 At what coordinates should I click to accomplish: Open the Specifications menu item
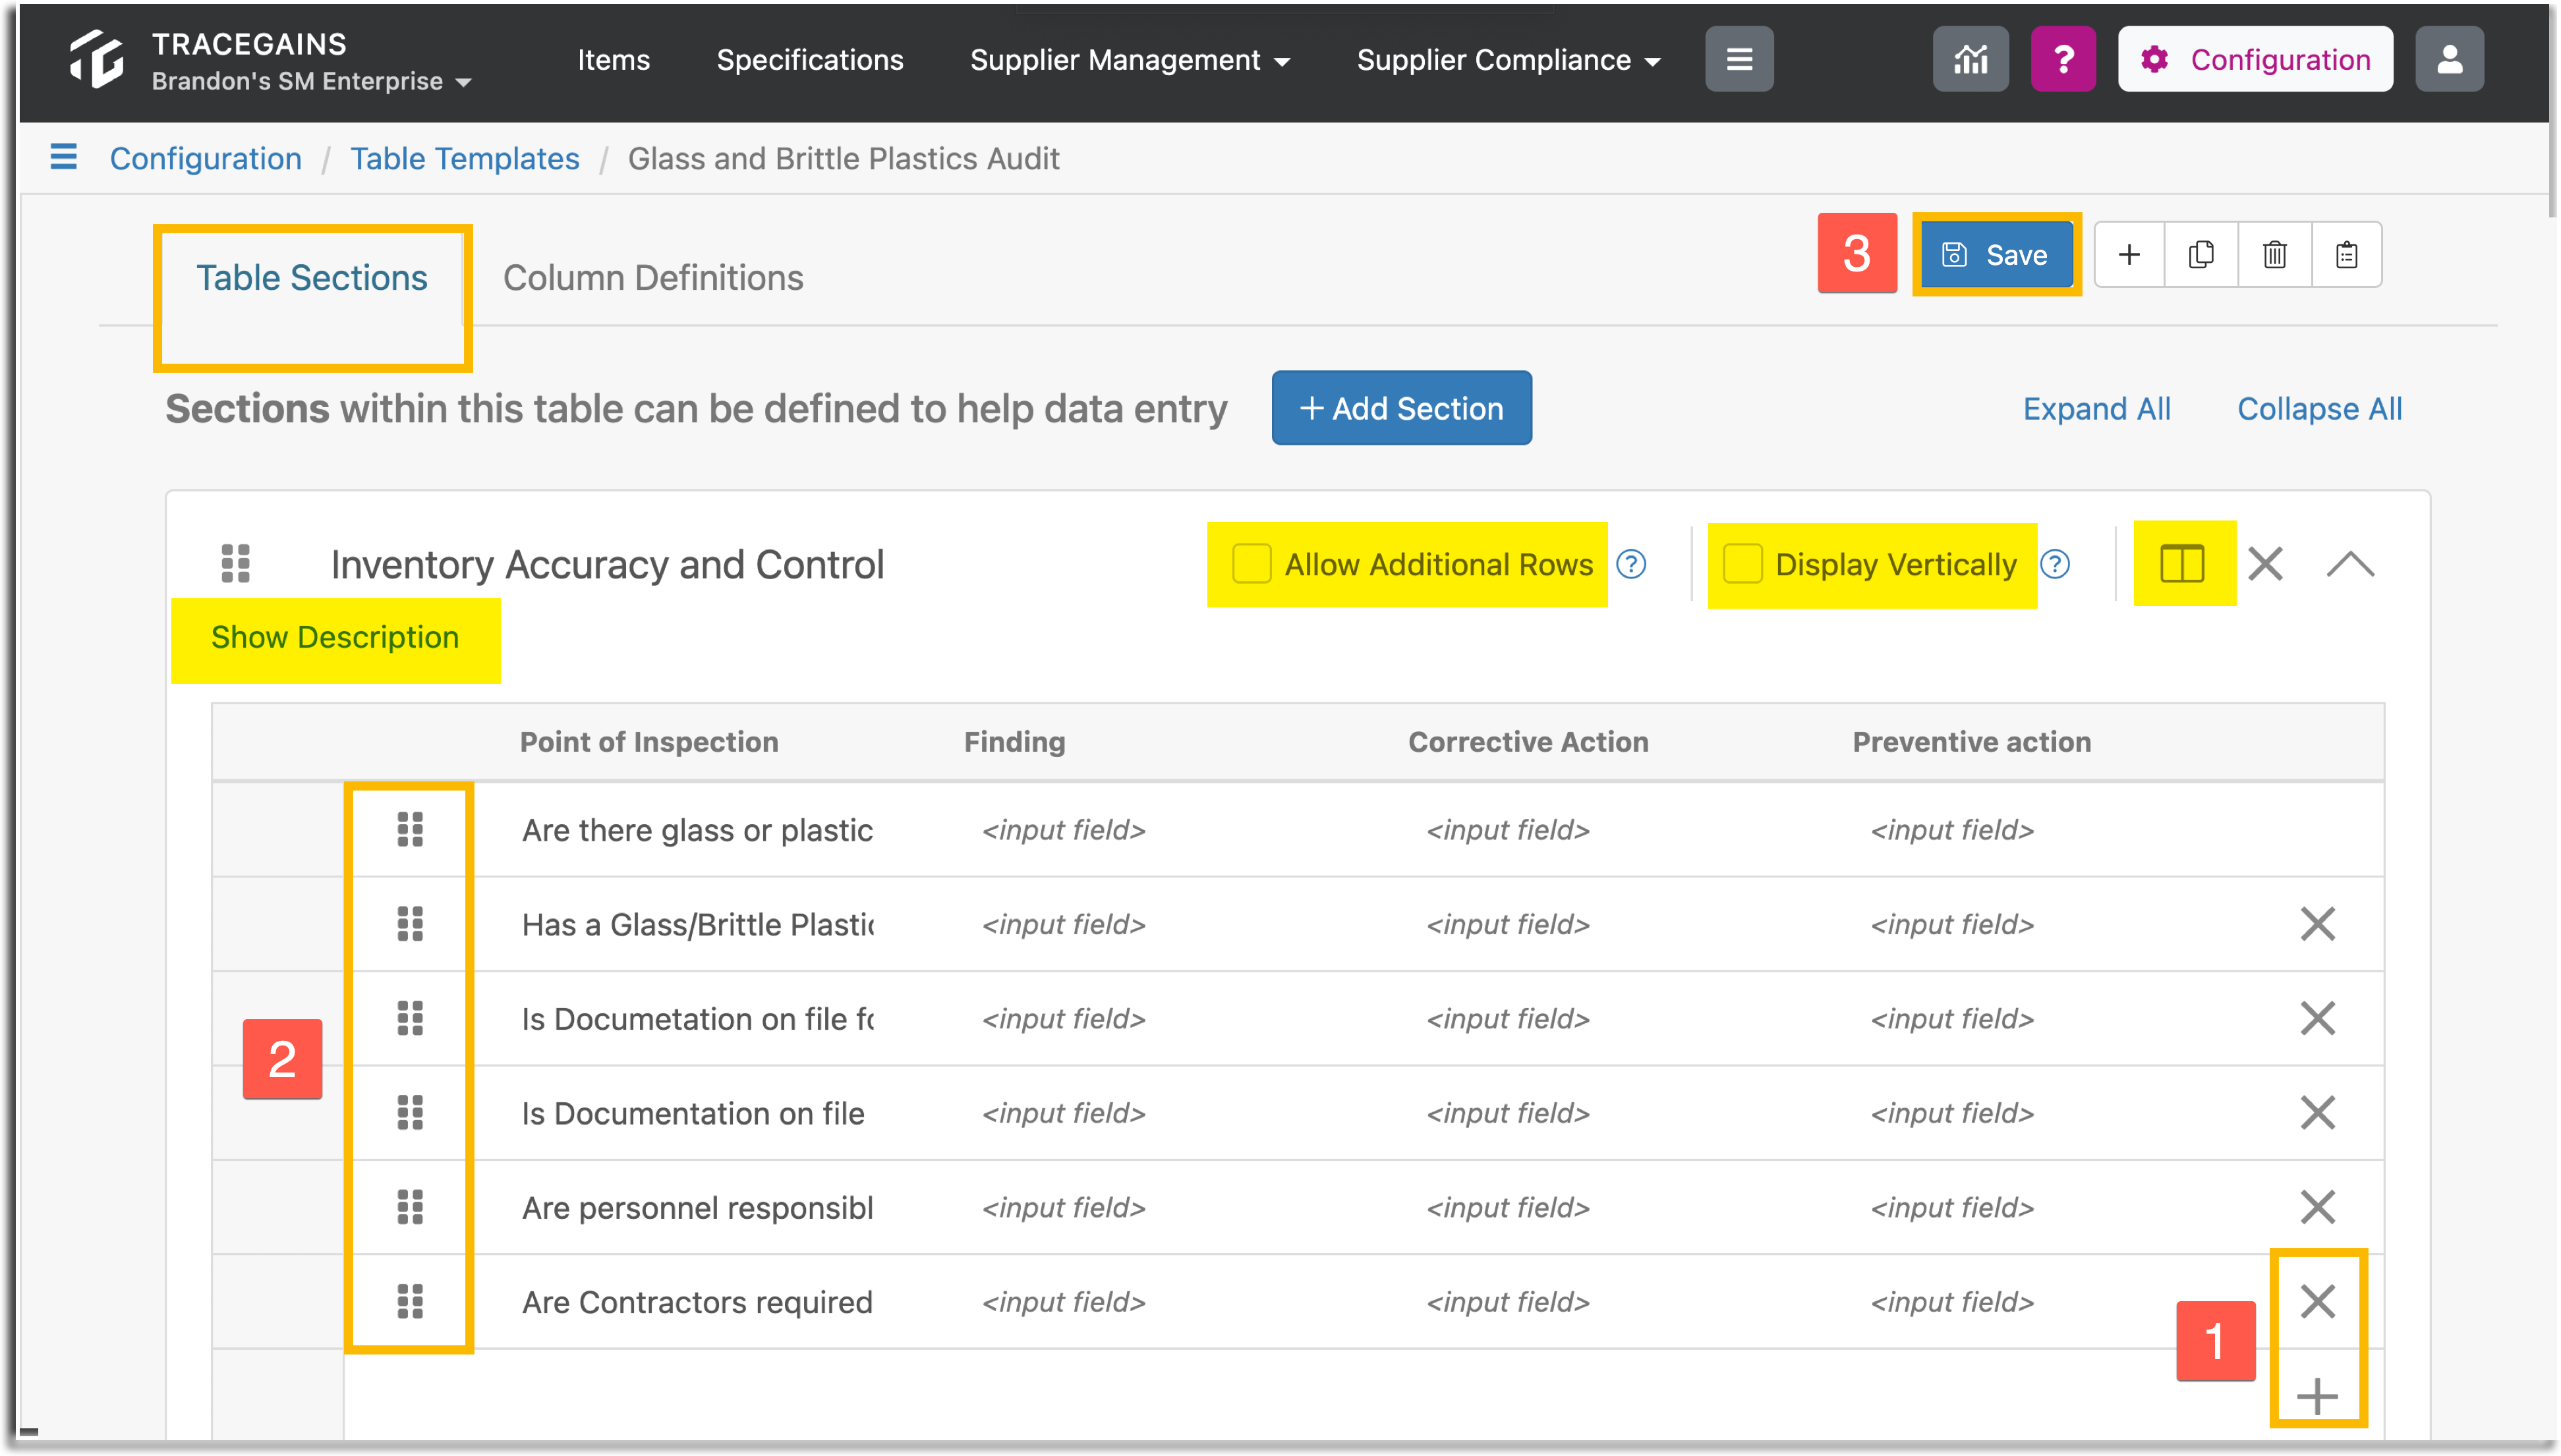(x=810, y=60)
